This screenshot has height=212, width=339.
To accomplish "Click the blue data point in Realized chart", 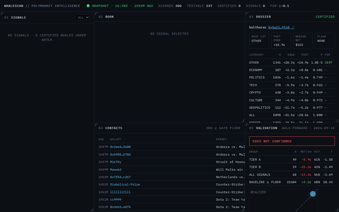I will pos(313,194).
